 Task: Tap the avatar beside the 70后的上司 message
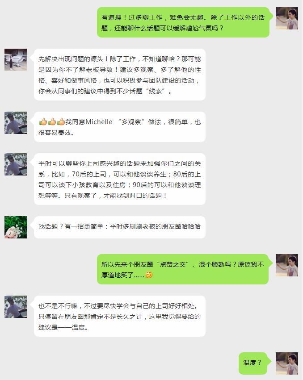click(x=16, y=164)
